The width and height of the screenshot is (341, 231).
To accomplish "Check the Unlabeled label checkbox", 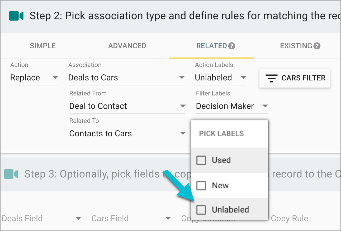I will tap(201, 210).
